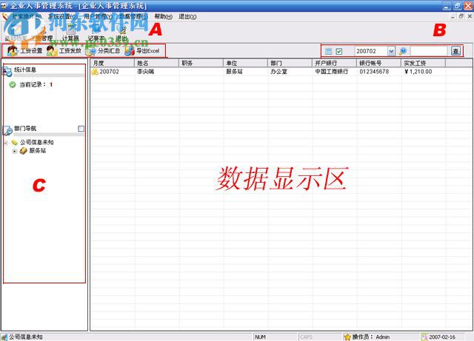The image size is (474, 341).
Task: Click the empty search text field
Action: pyautogui.click(x=429, y=51)
